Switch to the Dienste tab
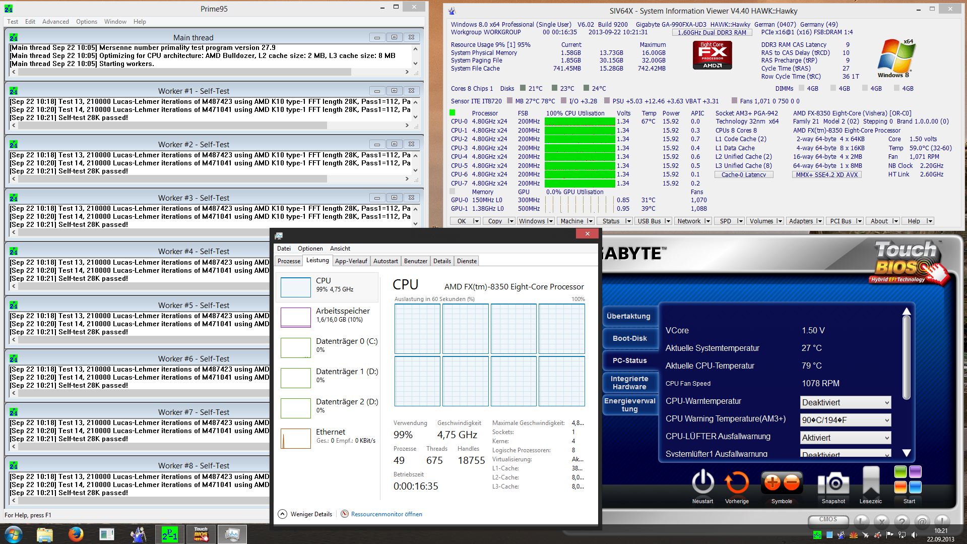Image resolution: width=967 pixels, height=544 pixels. click(x=467, y=261)
